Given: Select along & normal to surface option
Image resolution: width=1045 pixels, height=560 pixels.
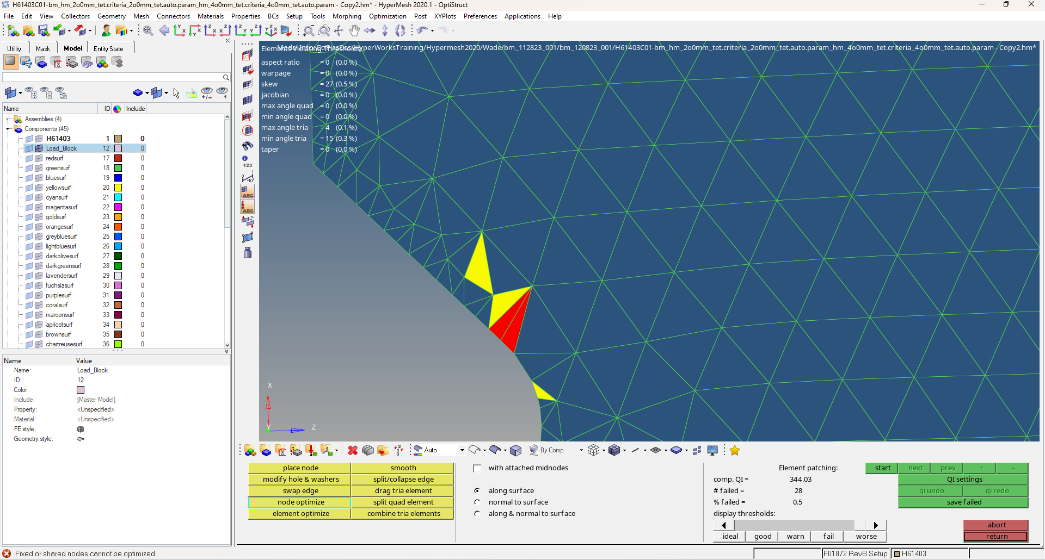Looking at the screenshot, I should pos(477,514).
